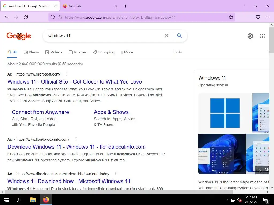Open taskbar search magnifier
This screenshot has width=274, height=205.
pos(19,200)
